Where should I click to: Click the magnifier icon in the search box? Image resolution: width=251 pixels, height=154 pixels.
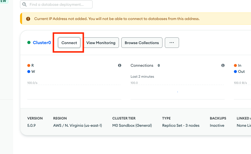[24, 5]
